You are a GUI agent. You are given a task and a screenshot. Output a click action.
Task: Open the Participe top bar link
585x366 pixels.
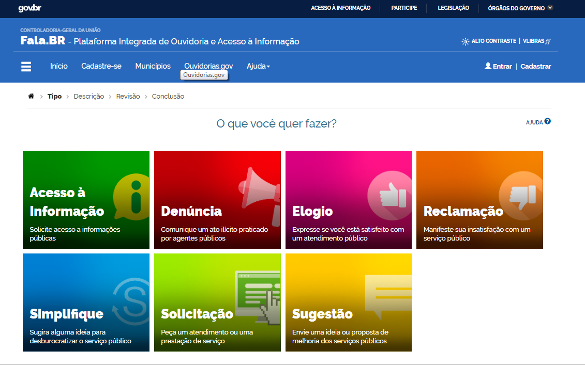(x=404, y=8)
